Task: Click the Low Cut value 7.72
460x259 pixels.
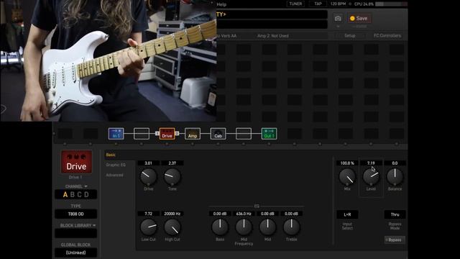Action: [149, 214]
